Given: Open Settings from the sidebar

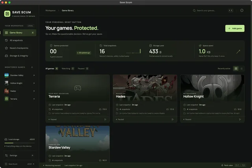Looking at the screenshot, I should tap(19, 155).
